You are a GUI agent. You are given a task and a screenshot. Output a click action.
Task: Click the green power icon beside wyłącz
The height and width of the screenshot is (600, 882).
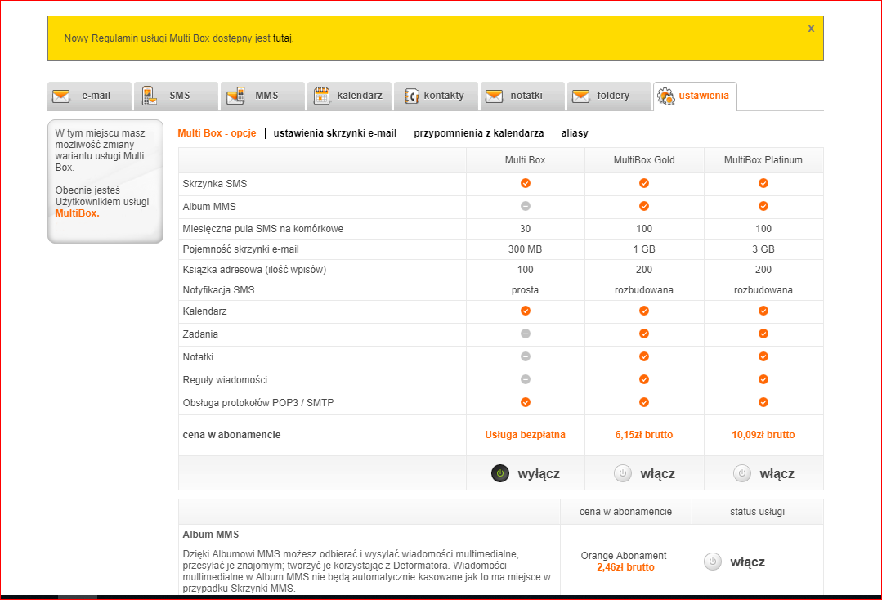pyautogui.click(x=499, y=472)
